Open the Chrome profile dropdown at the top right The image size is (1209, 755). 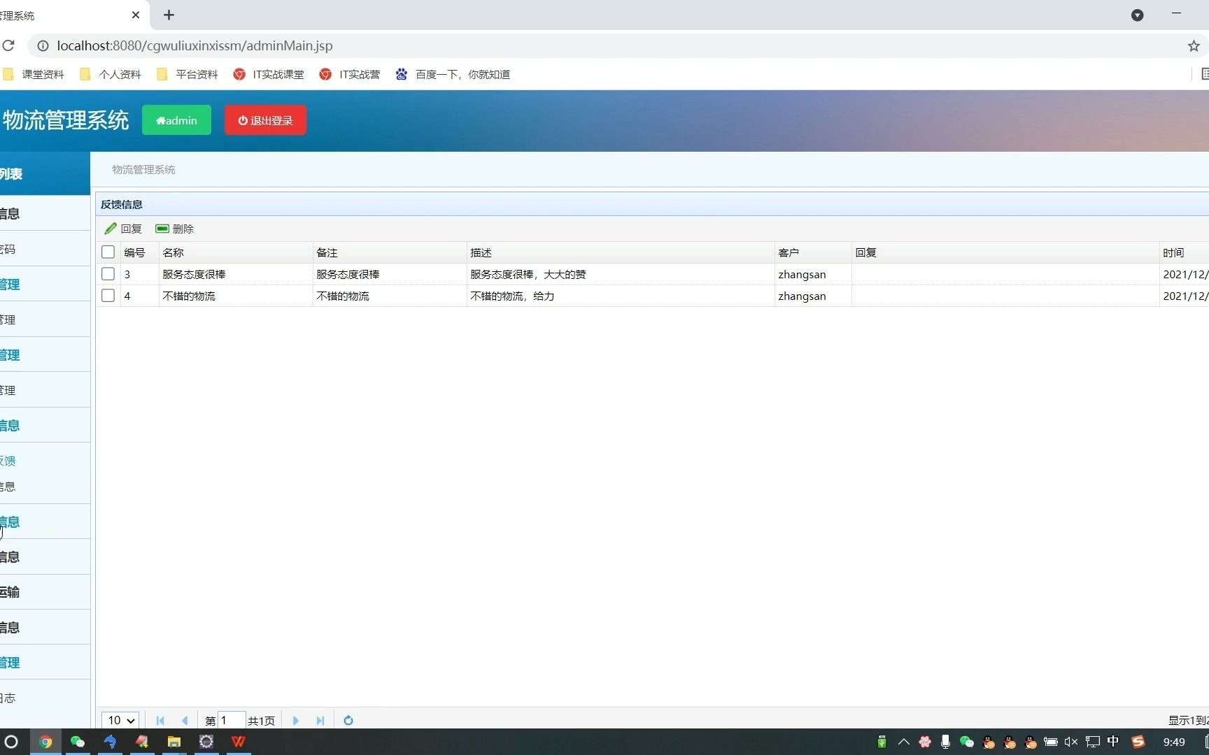(x=1138, y=15)
